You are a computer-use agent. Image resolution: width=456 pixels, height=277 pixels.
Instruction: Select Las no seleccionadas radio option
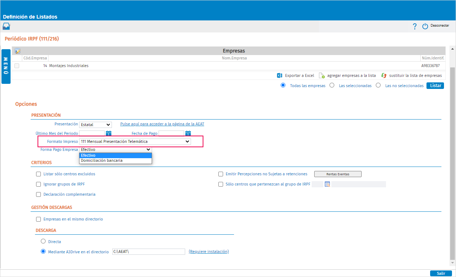[x=378, y=86]
